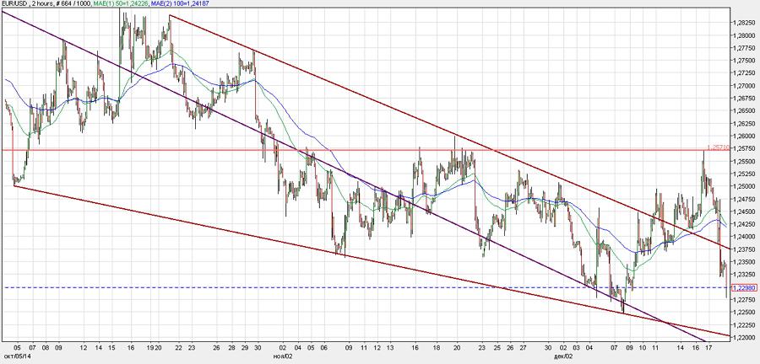Click the '2 hours' timeframe text in title
This screenshot has width=760, height=364.
(x=43, y=3)
